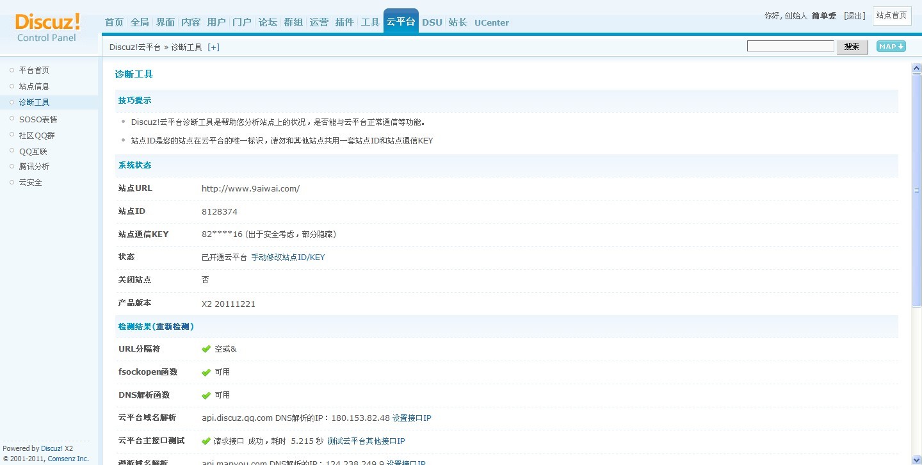Image resolution: width=922 pixels, height=465 pixels.
Task: Open the 论坛 menu tab
Action: (268, 22)
